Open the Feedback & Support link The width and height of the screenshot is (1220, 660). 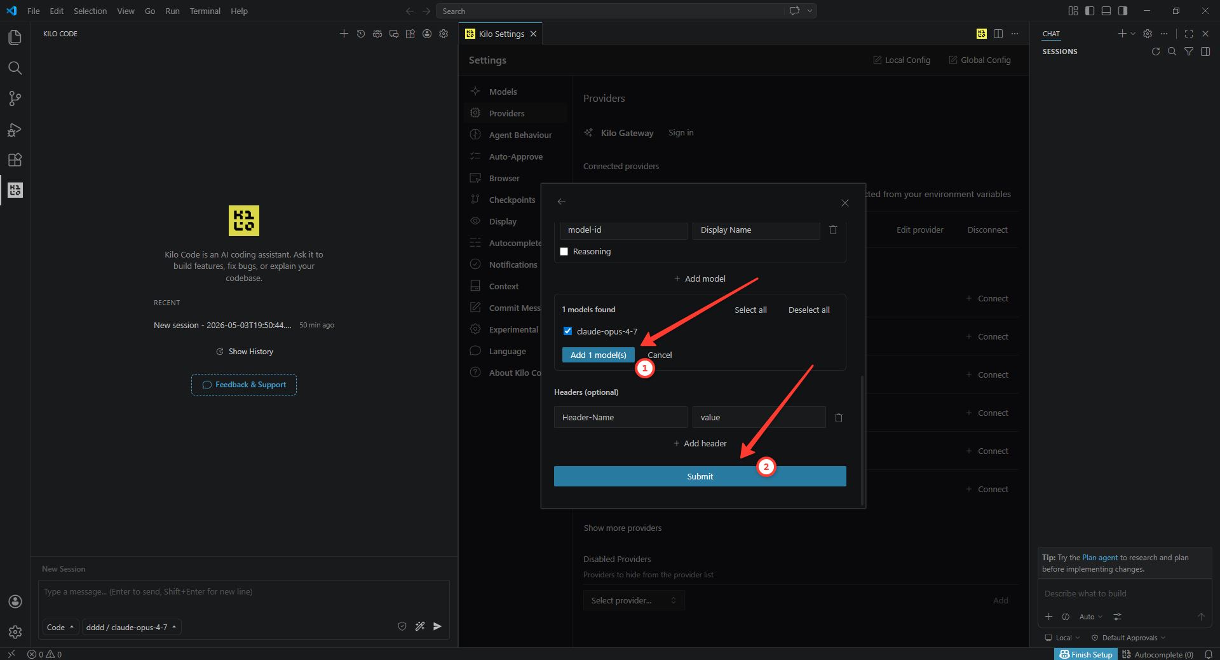pyautogui.click(x=244, y=385)
